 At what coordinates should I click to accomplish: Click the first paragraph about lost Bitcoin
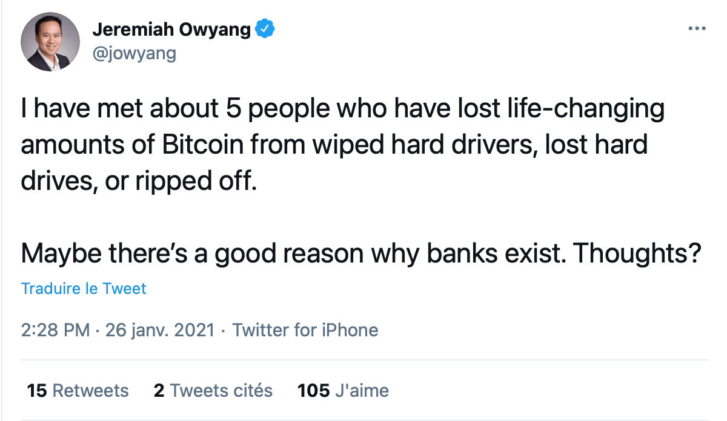tap(343, 145)
